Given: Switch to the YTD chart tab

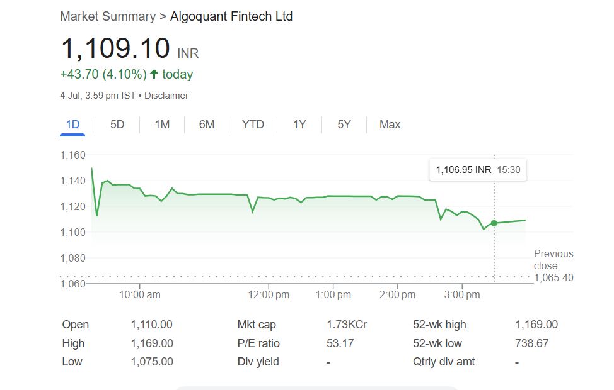Looking at the screenshot, I should [253, 125].
